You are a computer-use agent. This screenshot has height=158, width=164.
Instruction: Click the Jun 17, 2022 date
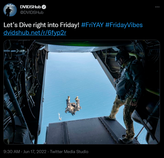point(35,152)
